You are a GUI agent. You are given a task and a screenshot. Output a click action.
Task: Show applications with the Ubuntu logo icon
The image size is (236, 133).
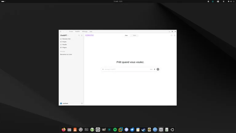[x=172, y=130]
